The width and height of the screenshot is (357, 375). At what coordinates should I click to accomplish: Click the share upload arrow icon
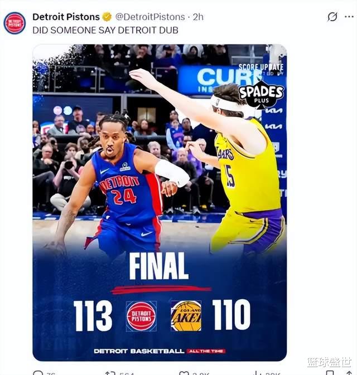pyautogui.click(x=349, y=373)
